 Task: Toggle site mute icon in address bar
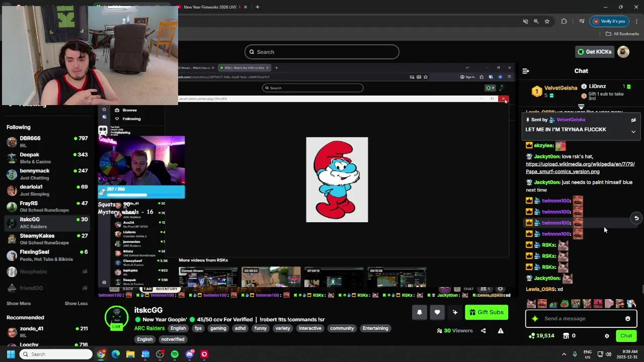525,21
